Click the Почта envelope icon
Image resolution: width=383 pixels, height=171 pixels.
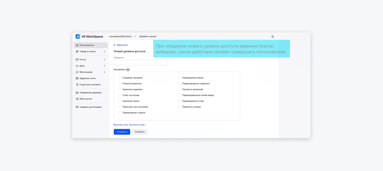pos(77,60)
